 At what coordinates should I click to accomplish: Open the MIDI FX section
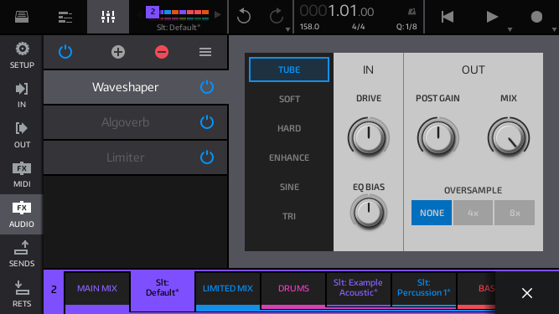(x=22, y=174)
